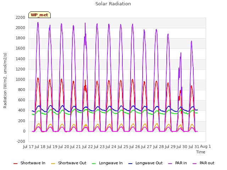Click the 600 y-axis tick label
Image resolution: width=227 pixels, height=170 pixels.
[22, 100]
